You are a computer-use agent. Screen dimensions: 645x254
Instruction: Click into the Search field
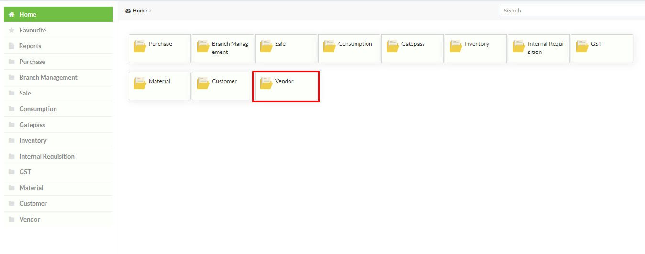click(572, 10)
